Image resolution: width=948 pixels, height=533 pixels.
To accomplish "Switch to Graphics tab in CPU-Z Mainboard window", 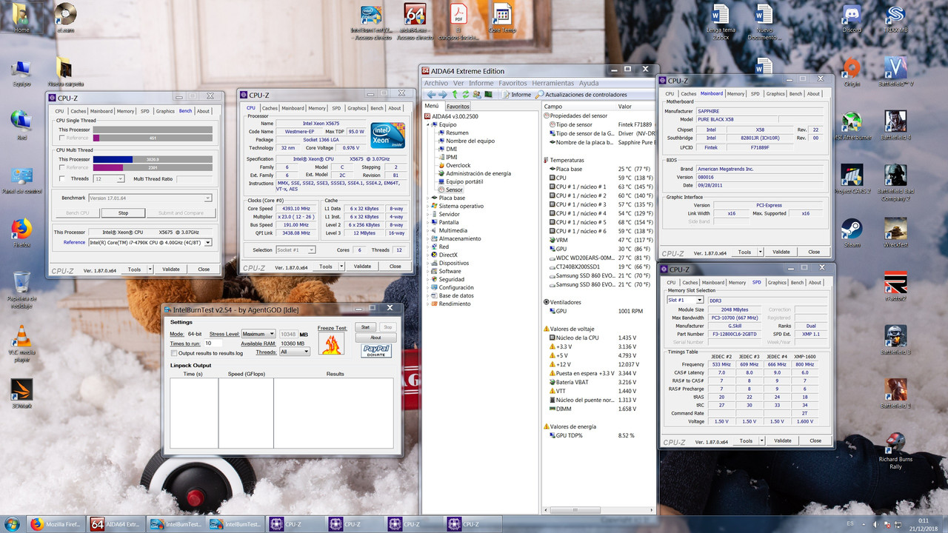I will pyautogui.click(x=775, y=94).
